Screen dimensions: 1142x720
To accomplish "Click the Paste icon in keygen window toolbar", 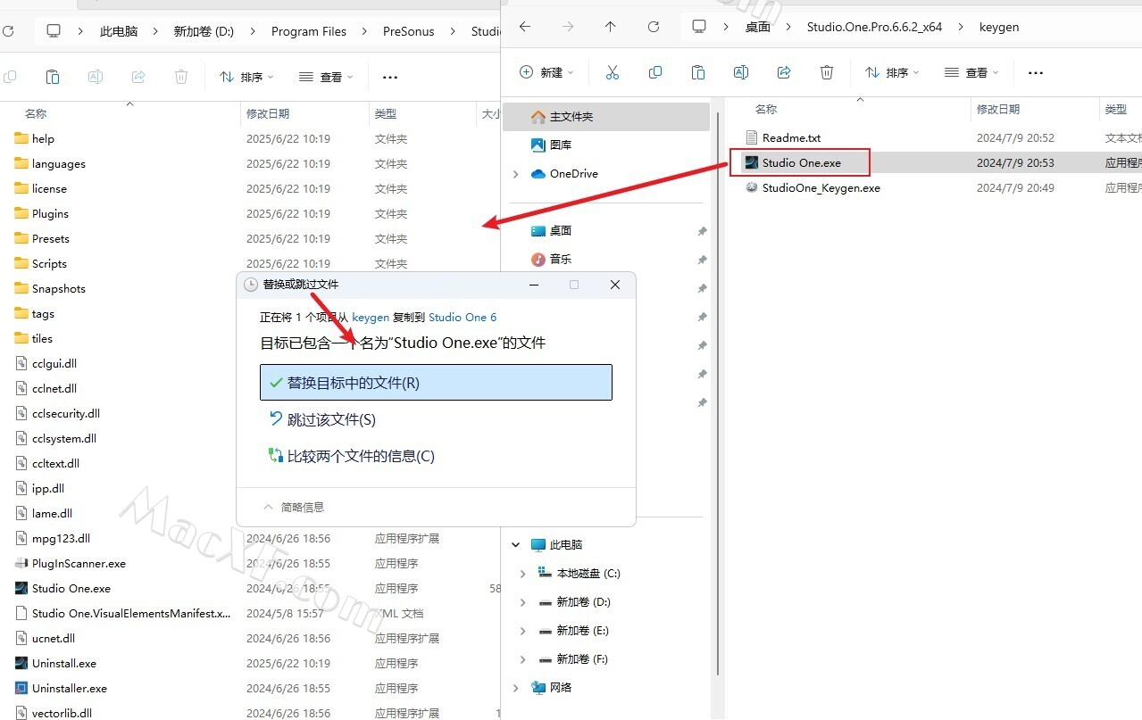I will click(698, 72).
